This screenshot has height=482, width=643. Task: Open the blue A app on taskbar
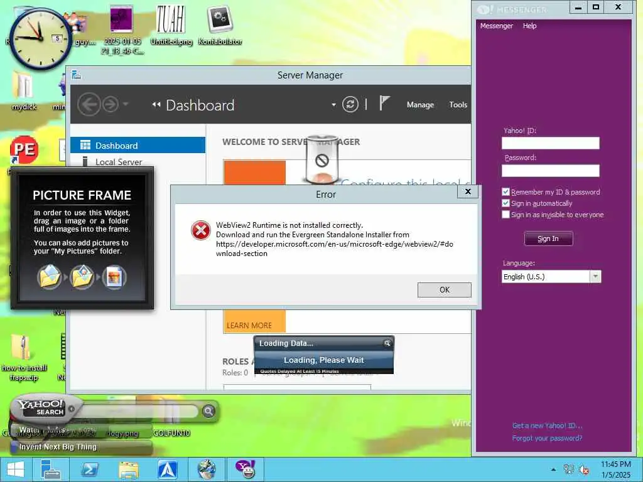(x=168, y=469)
